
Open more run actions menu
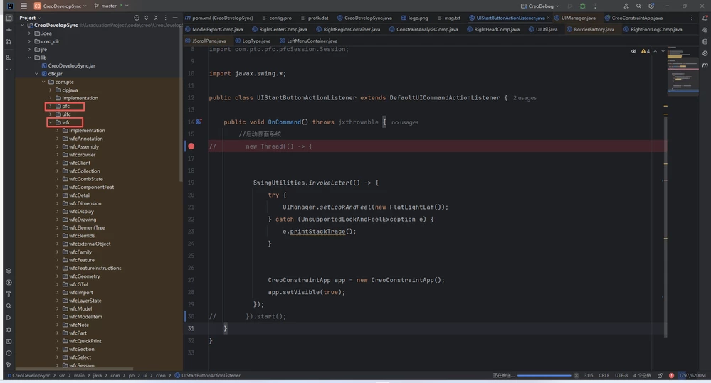(x=595, y=6)
